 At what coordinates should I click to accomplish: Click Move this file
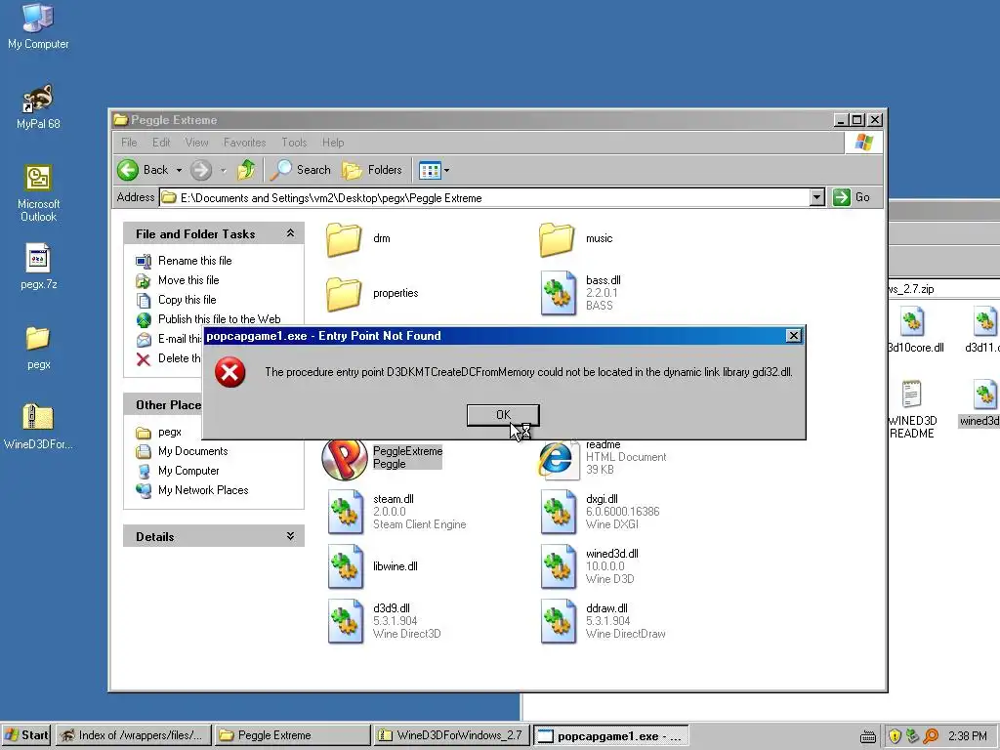point(188,280)
